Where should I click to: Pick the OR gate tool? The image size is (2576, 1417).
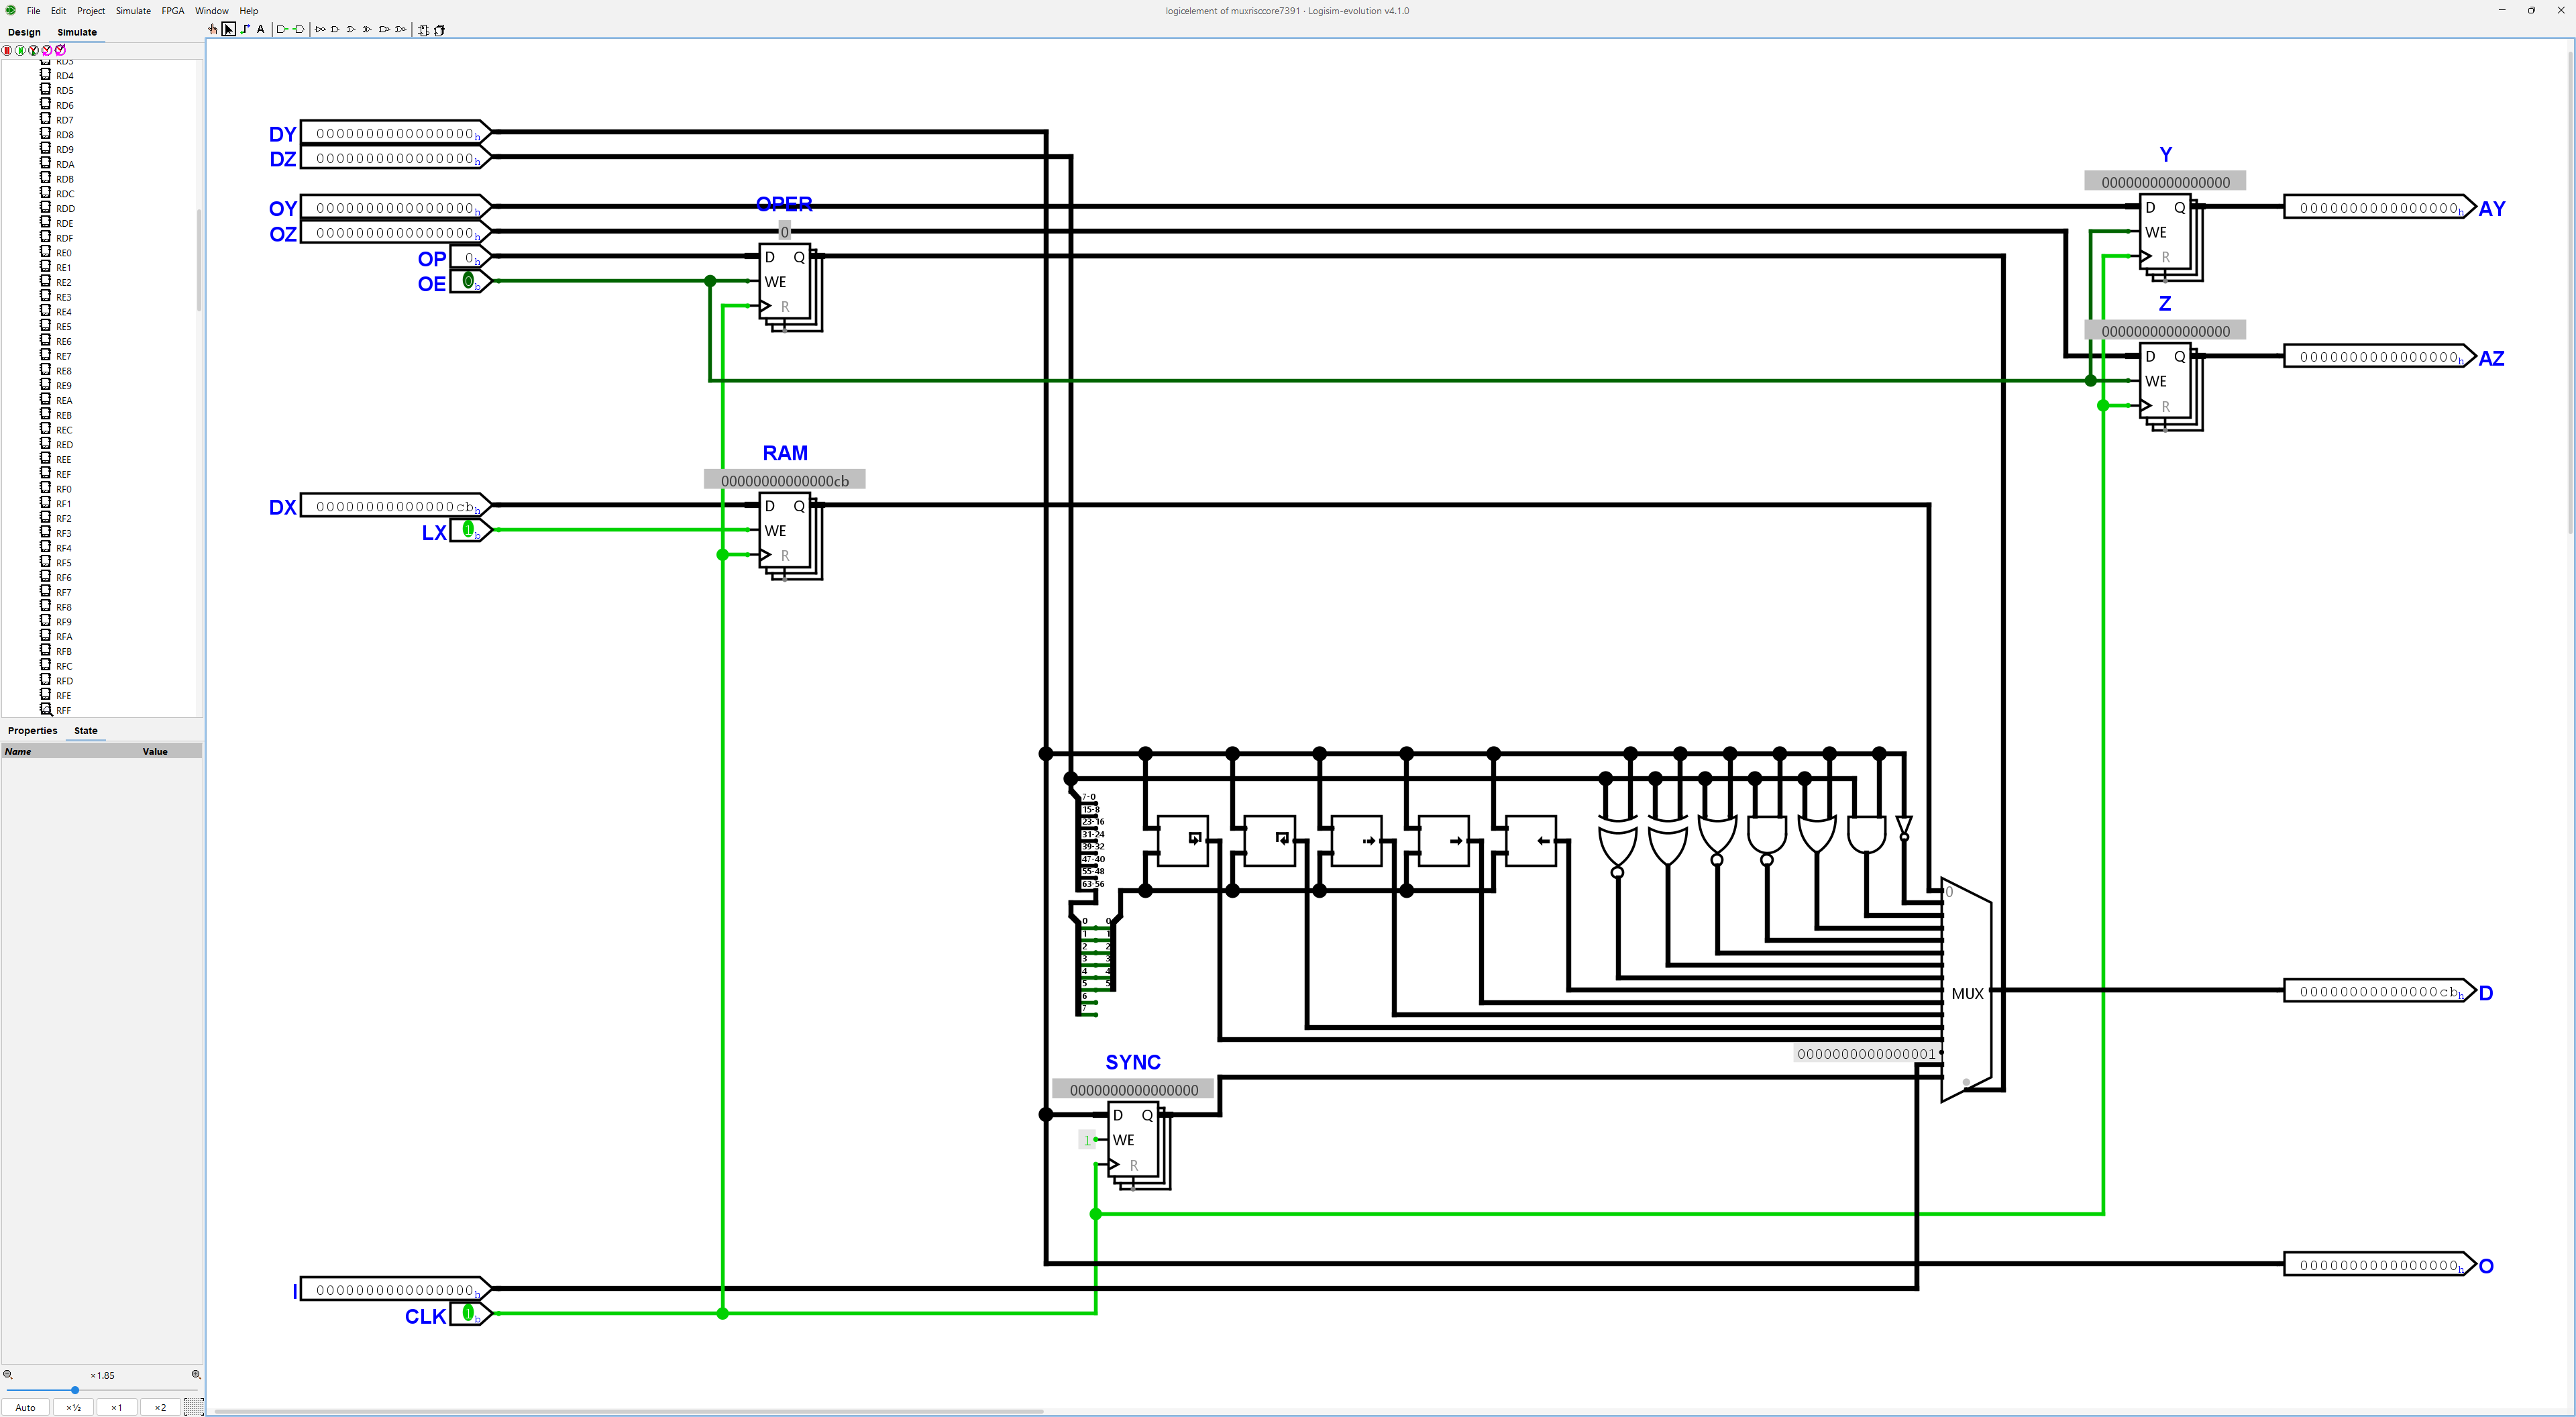click(x=351, y=29)
